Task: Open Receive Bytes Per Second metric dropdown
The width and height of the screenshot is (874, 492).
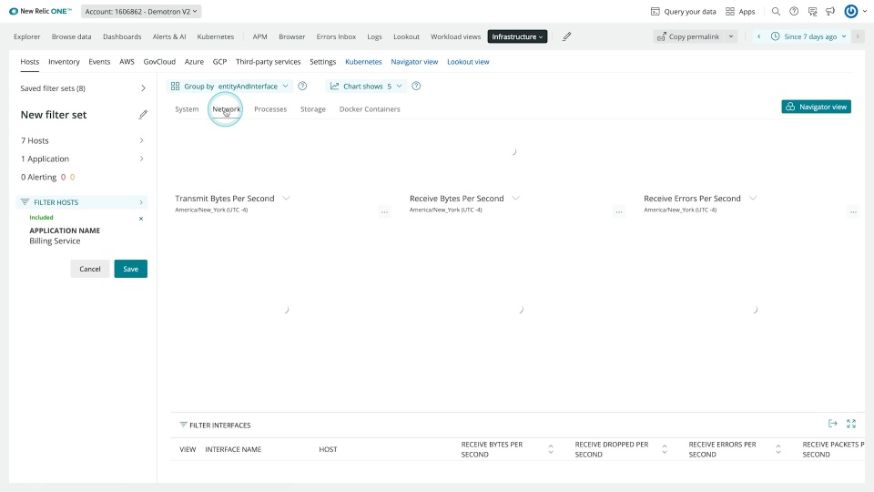Action: coord(515,198)
